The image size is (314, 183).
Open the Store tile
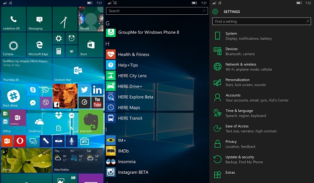pos(91,45)
